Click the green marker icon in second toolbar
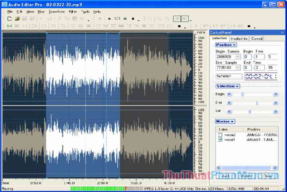 tap(9, 26)
